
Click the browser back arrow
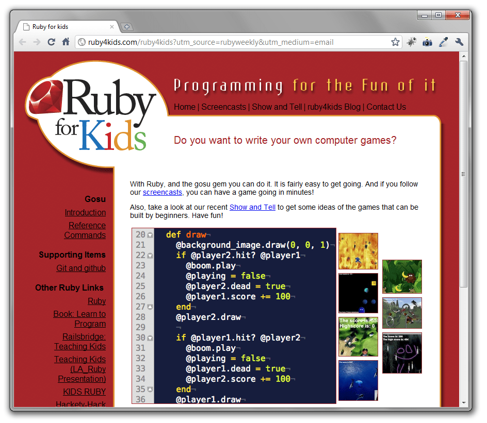pos(22,42)
